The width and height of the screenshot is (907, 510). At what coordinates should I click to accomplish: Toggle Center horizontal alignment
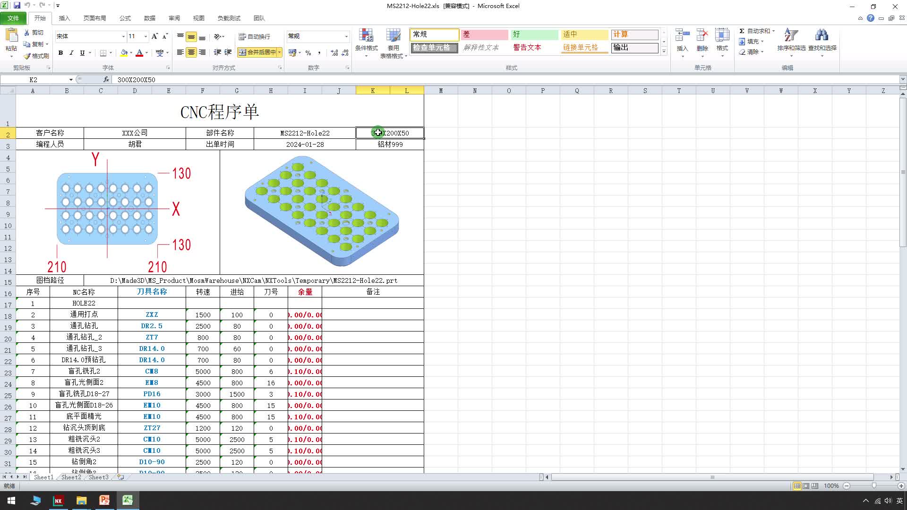pos(191,52)
